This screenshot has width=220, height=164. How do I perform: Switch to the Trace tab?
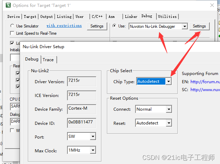pos(48,60)
